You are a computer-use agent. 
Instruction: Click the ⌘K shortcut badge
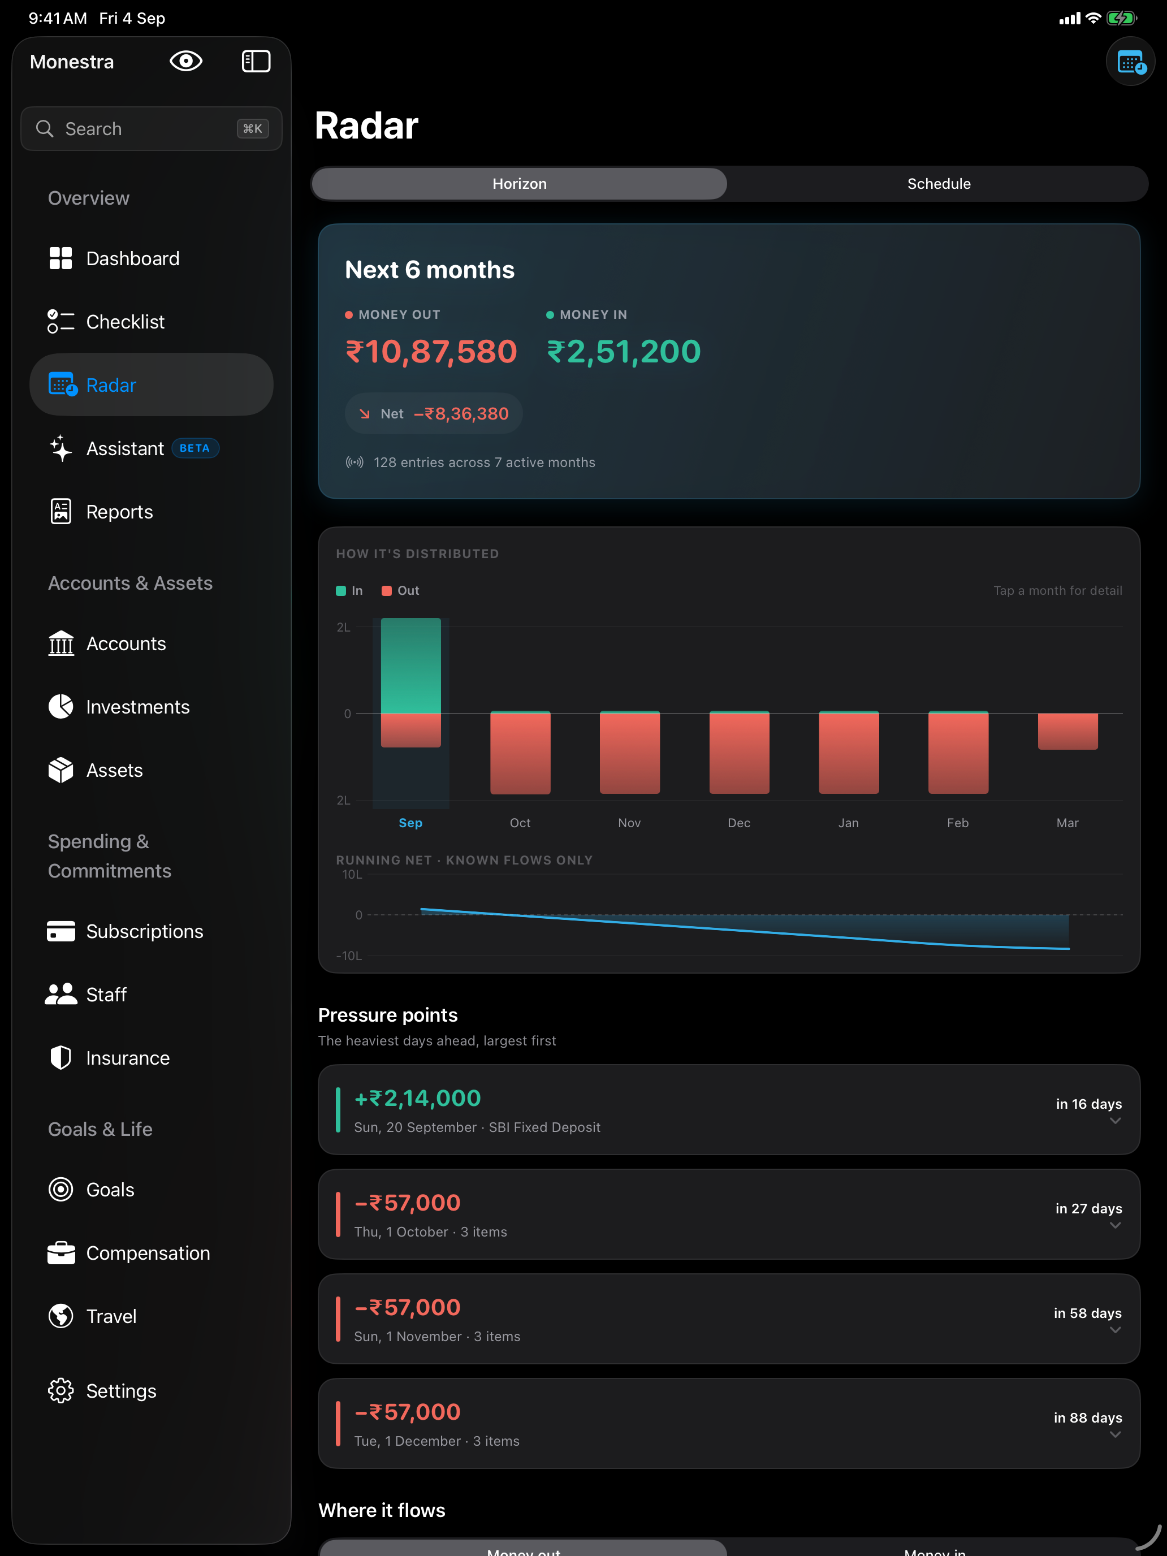coord(253,129)
